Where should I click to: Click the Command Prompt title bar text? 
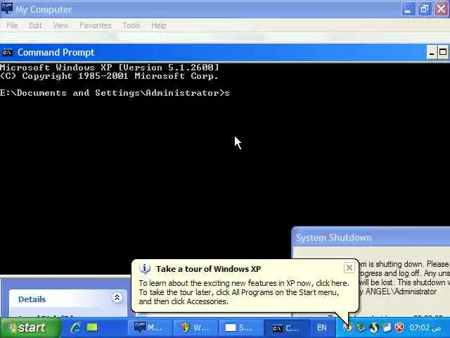pos(56,53)
